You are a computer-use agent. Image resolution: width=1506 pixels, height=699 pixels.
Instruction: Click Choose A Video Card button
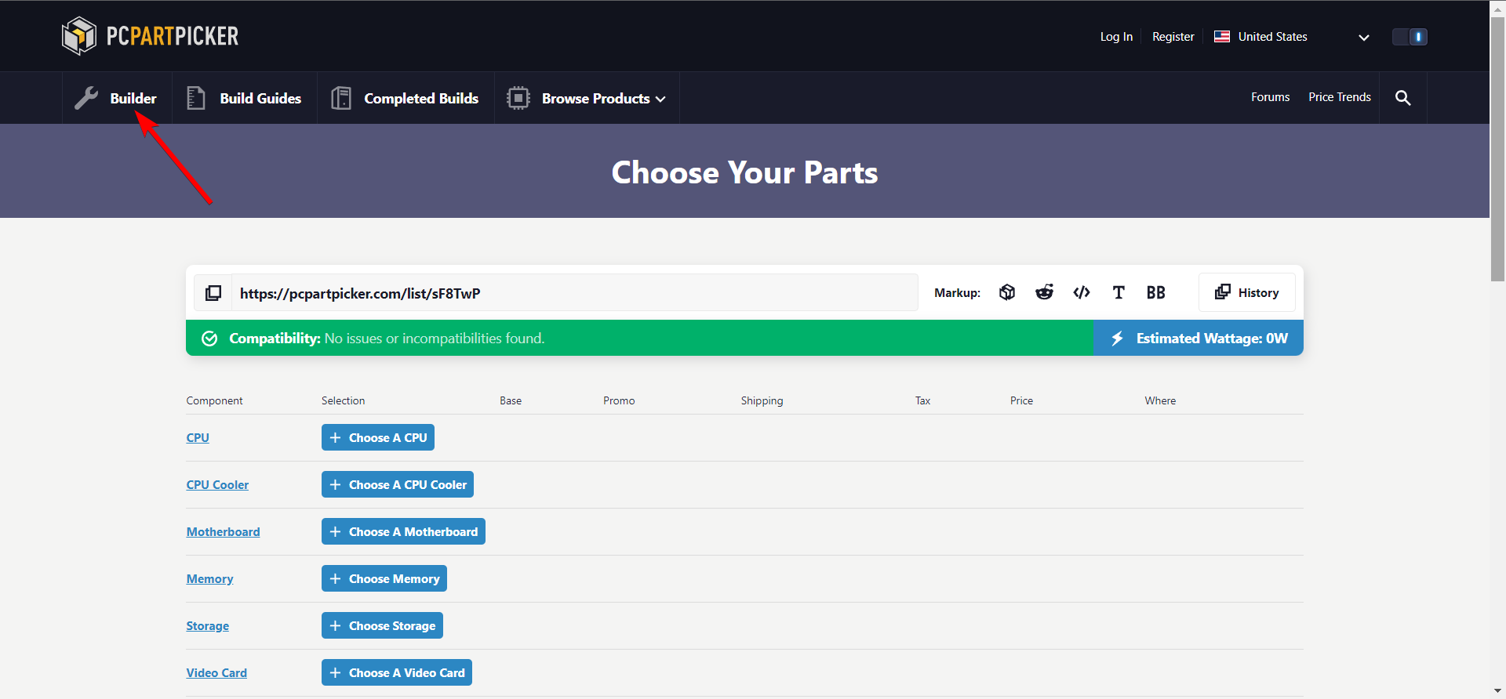(397, 672)
